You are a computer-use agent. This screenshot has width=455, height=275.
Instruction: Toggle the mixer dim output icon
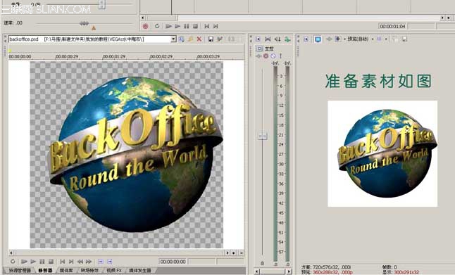click(277, 39)
